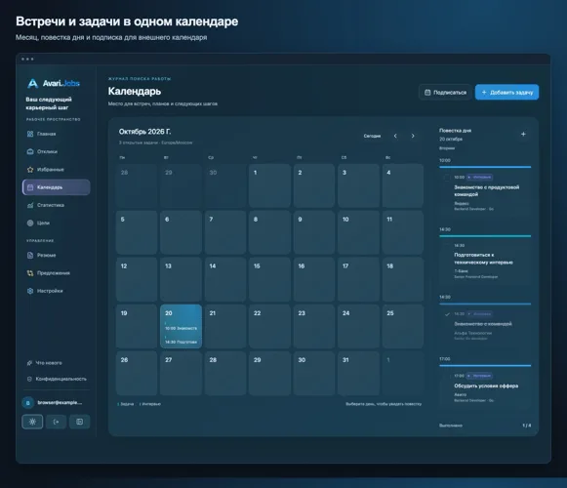This screenshot has width=567, height=488.
Task: Open agenda item Обсудить условия оффера
Action: click(485, 387)
